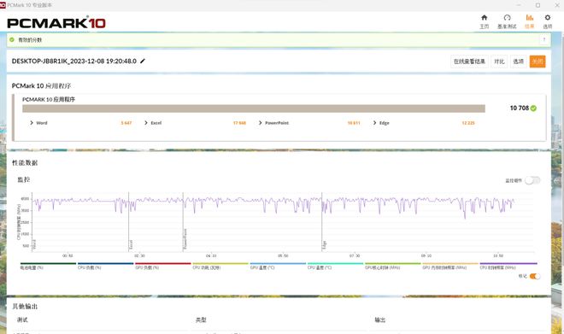Toggle the CPU 功耗 (瓦特) legend series

(x=220, y=266)
